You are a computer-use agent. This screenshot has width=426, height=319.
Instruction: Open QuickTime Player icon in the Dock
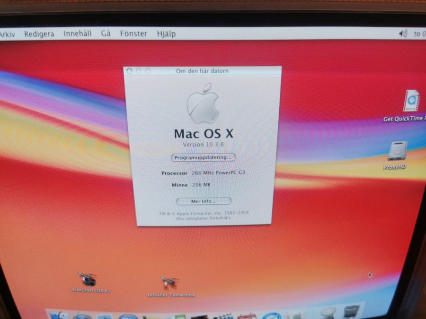[x=272, y=316]
